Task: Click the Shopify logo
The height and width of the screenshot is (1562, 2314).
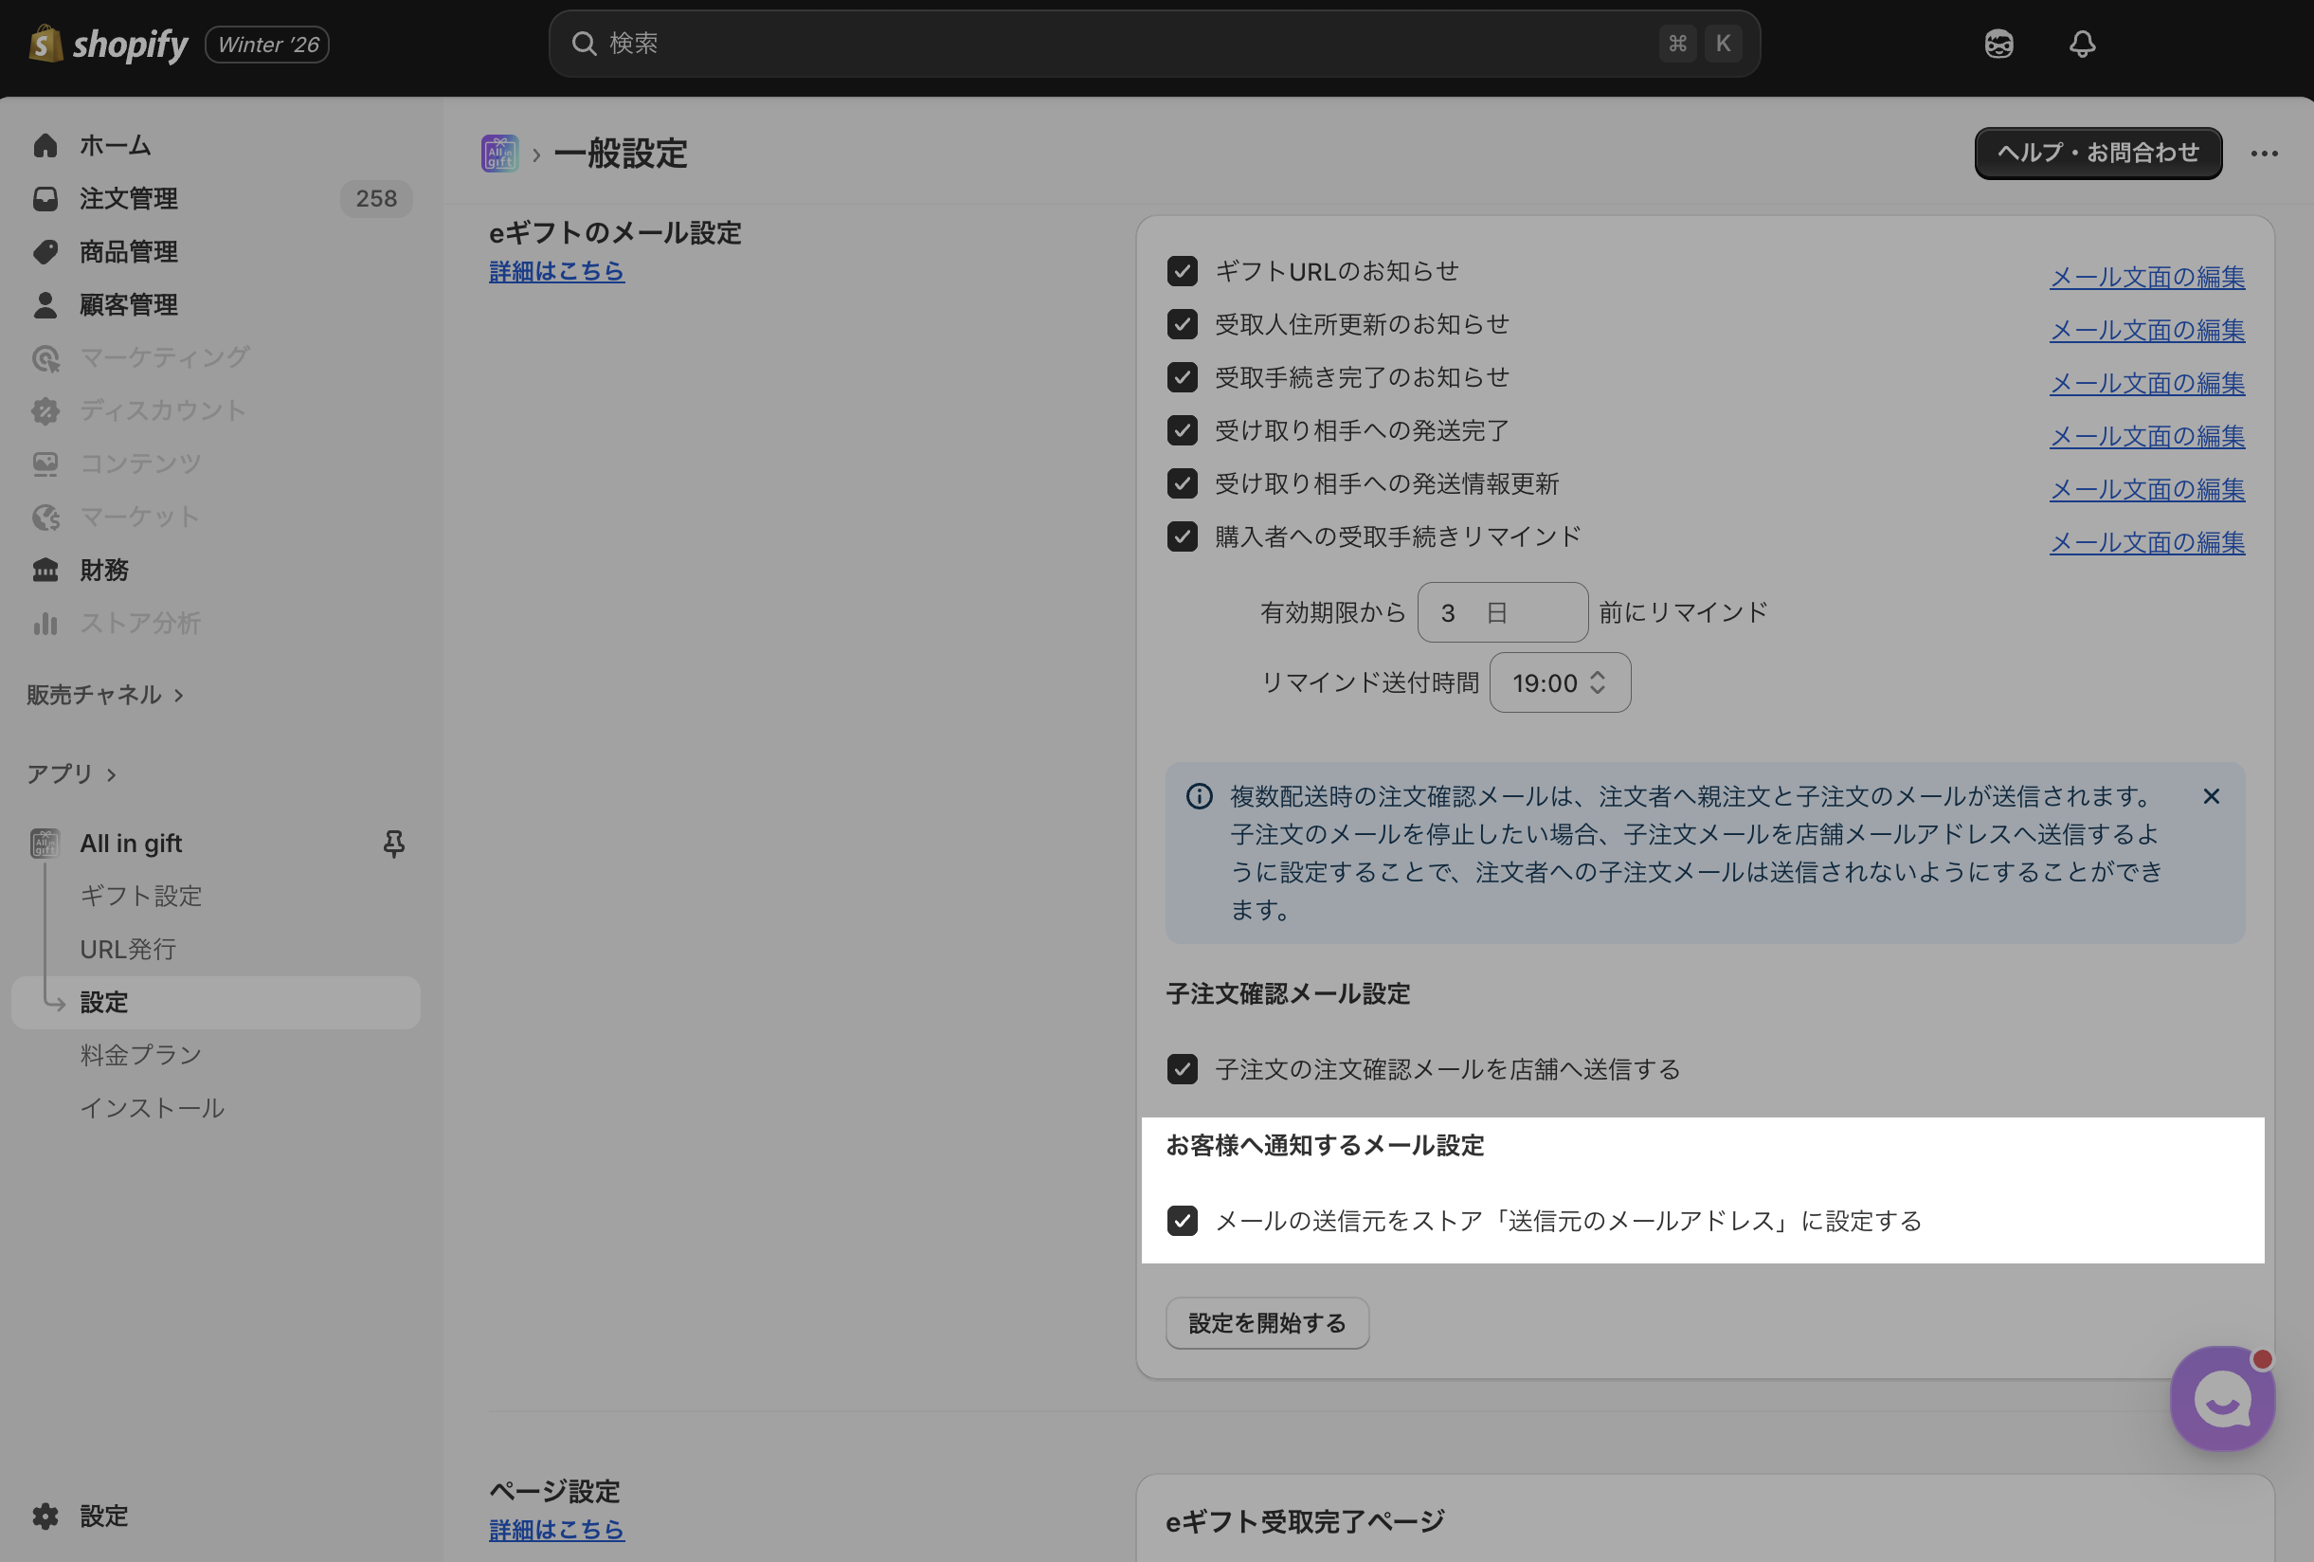Action: click(110, 44)
